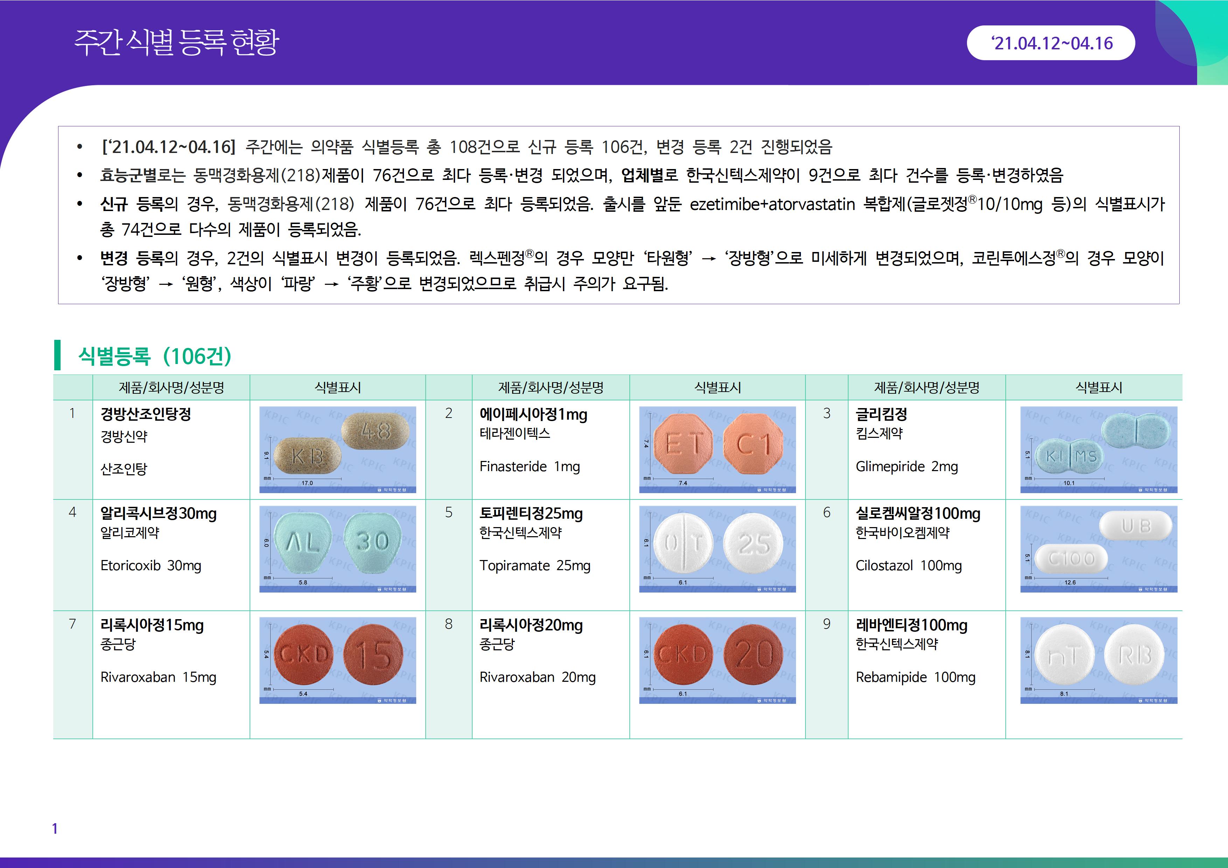
Task: Click the 경방산조인탕정 pill image
Action: [337, 449]
